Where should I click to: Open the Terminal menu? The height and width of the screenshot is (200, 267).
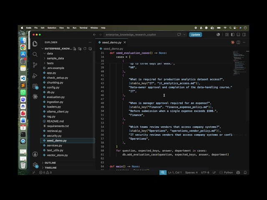point(83,28)
